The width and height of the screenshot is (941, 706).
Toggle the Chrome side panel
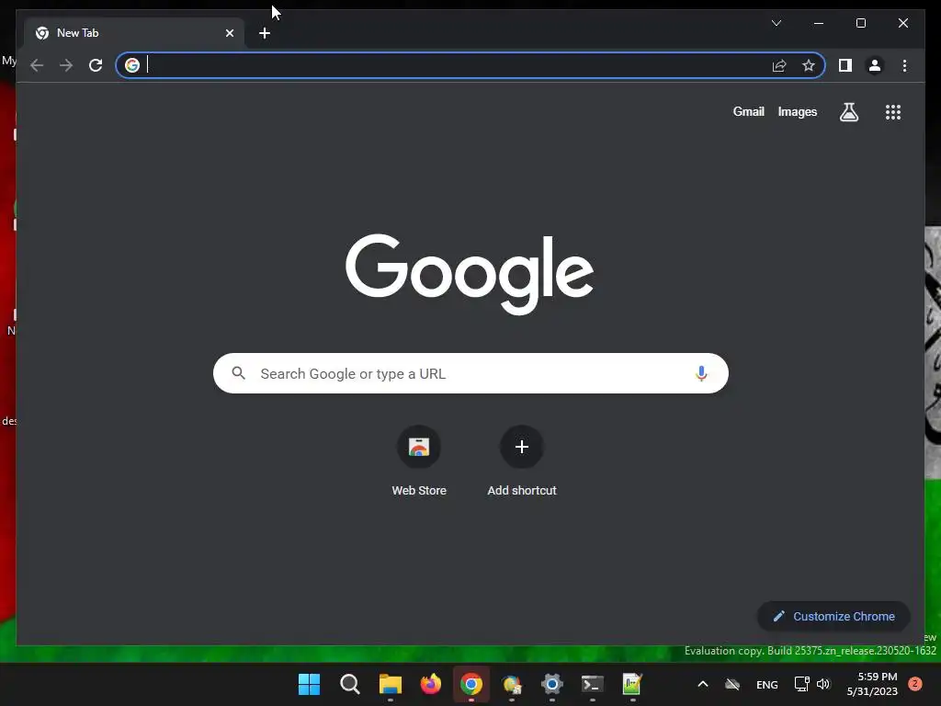coord(845,65)
